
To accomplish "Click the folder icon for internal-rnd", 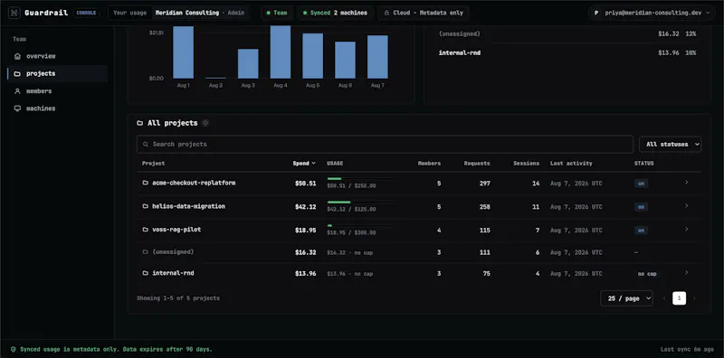I will (x=146, y=274).
